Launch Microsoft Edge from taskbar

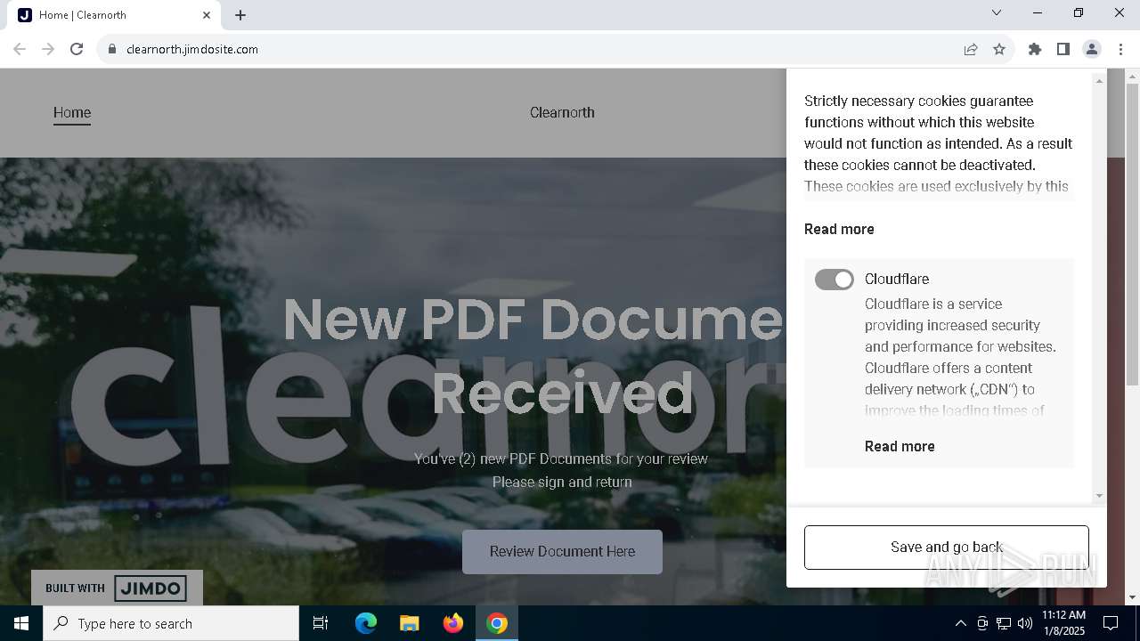[x=366, y=623]
